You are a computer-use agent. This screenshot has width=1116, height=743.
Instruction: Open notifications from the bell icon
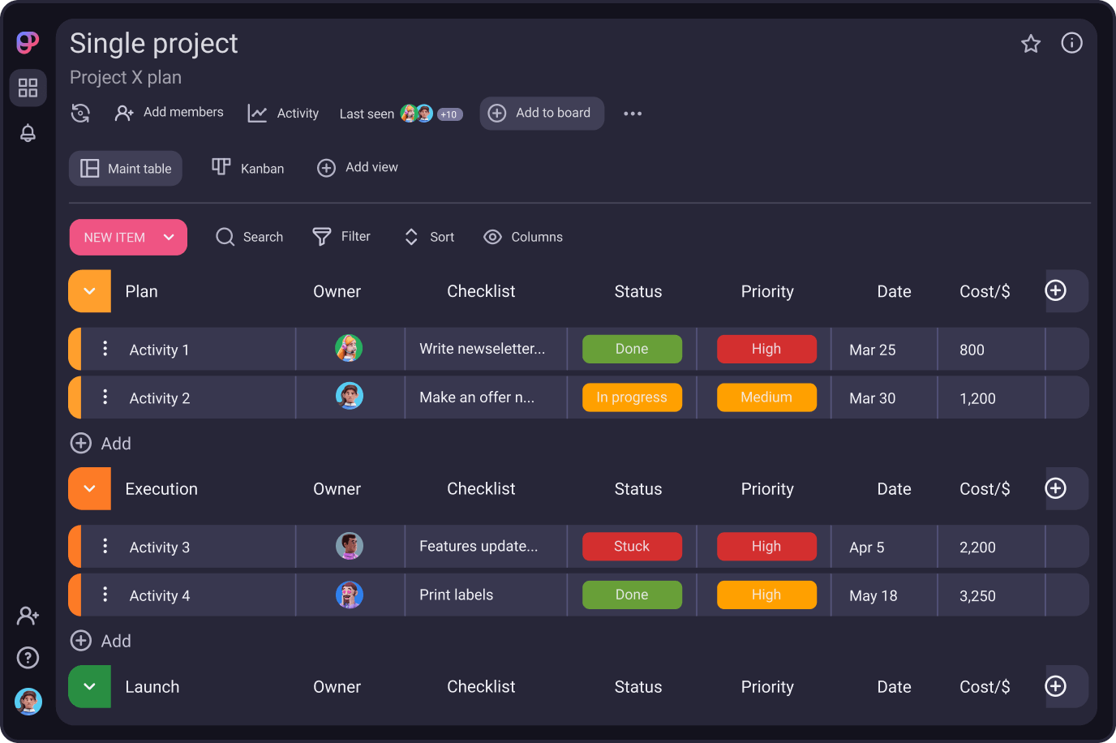pyautogui.click(x=28, y=133)
